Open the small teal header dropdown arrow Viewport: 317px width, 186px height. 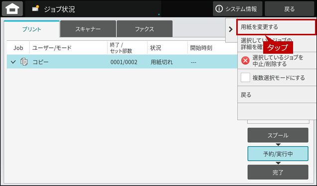[159, 14]
